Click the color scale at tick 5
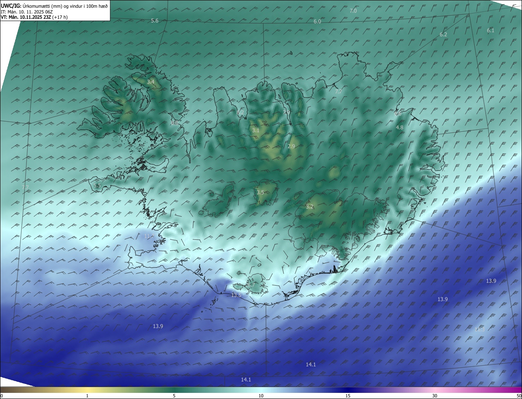The width and height of the screenshot is (522, 399). 174,396
